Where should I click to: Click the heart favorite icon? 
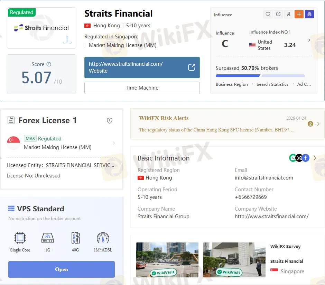tap(268, 14)
